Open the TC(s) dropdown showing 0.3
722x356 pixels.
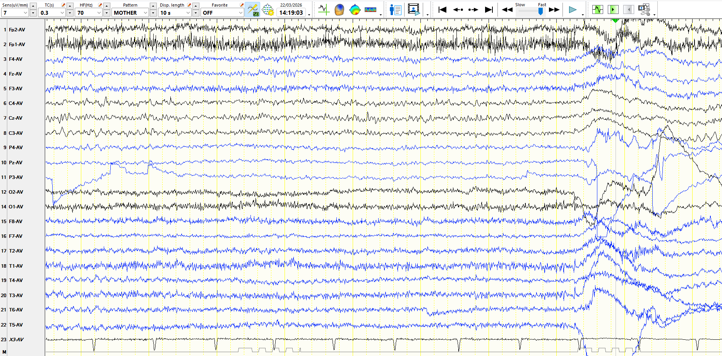[52, 13]
